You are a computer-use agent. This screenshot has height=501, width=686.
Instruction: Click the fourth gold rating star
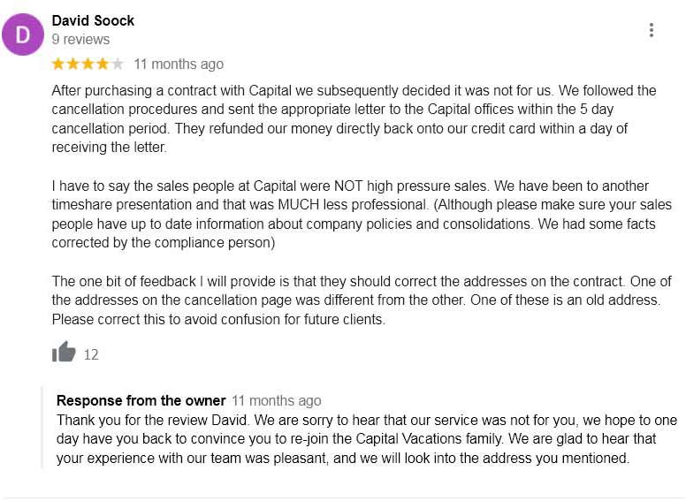coord(103,64)
